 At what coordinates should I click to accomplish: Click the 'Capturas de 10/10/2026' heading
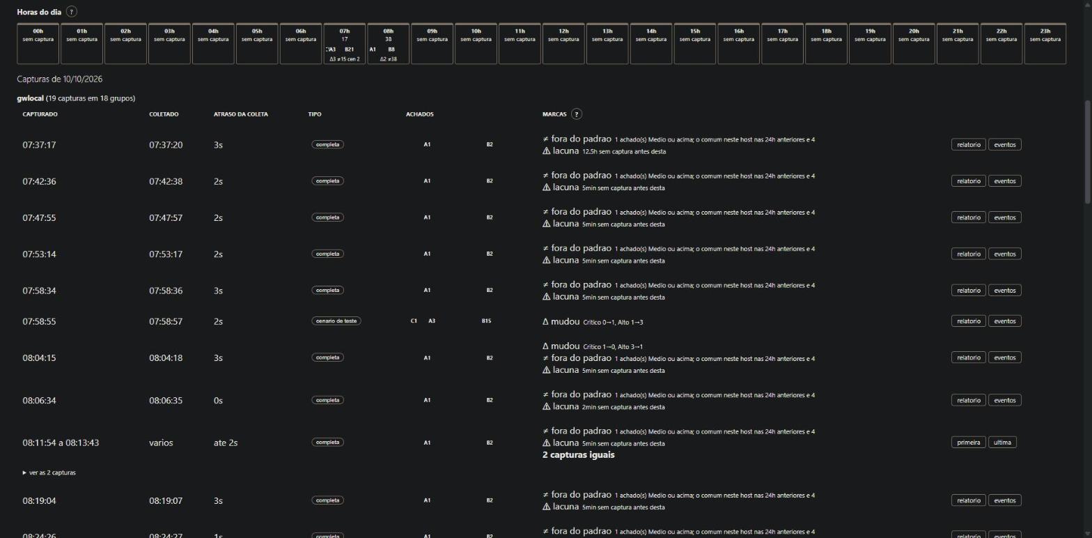[60, 79]
